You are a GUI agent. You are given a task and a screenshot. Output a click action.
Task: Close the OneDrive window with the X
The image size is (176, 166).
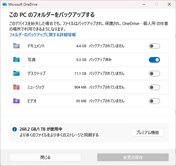click(x=169, y=4)
